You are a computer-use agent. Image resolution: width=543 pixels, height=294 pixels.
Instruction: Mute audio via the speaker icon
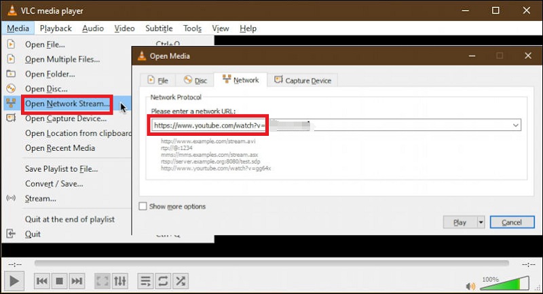(x=471, y=284)
